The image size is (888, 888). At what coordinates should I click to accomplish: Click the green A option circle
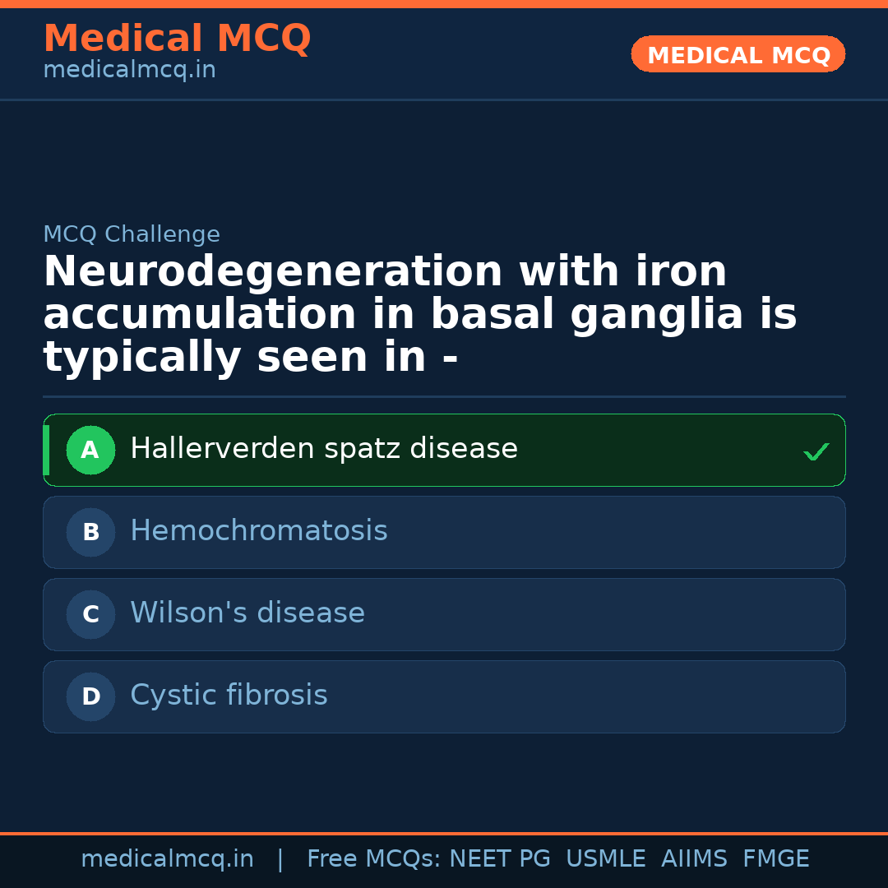coord(90,450)
